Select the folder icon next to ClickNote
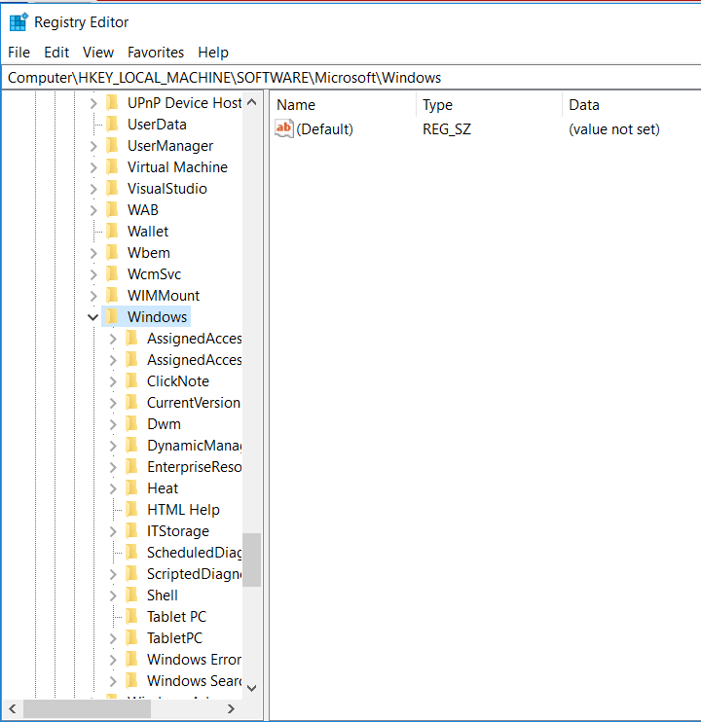The image size is (701, 722). click(x=132, y=381)
